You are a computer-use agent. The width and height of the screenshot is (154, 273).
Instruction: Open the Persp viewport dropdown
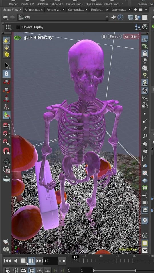[x=115, y=36]
